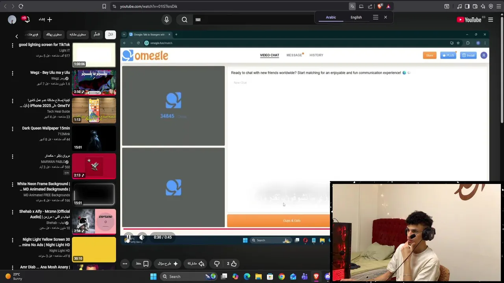Open Microsoft Edge from the taskbar
This screenshot has height=283, width=504.
pyautogui.click(x=247, y=277)
